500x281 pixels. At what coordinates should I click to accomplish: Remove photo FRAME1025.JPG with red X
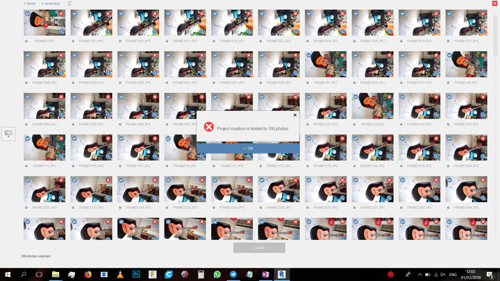click(390, 14)
